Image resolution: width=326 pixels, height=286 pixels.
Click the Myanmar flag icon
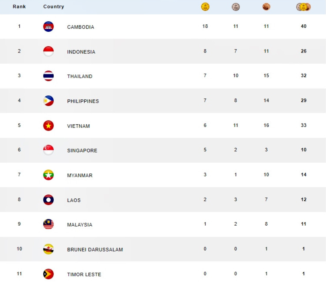click(48, 175)
